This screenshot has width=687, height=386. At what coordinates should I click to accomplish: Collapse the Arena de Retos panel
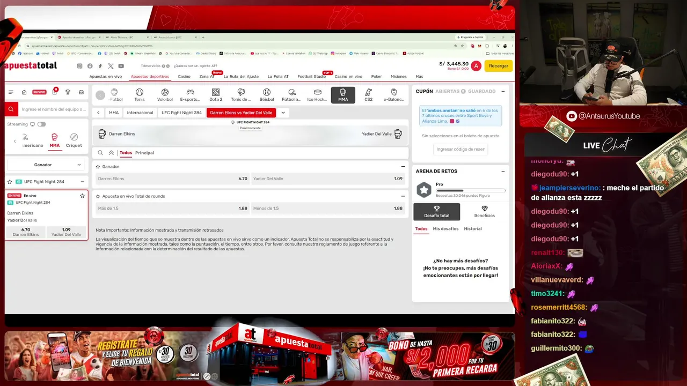tap(503, 172)
